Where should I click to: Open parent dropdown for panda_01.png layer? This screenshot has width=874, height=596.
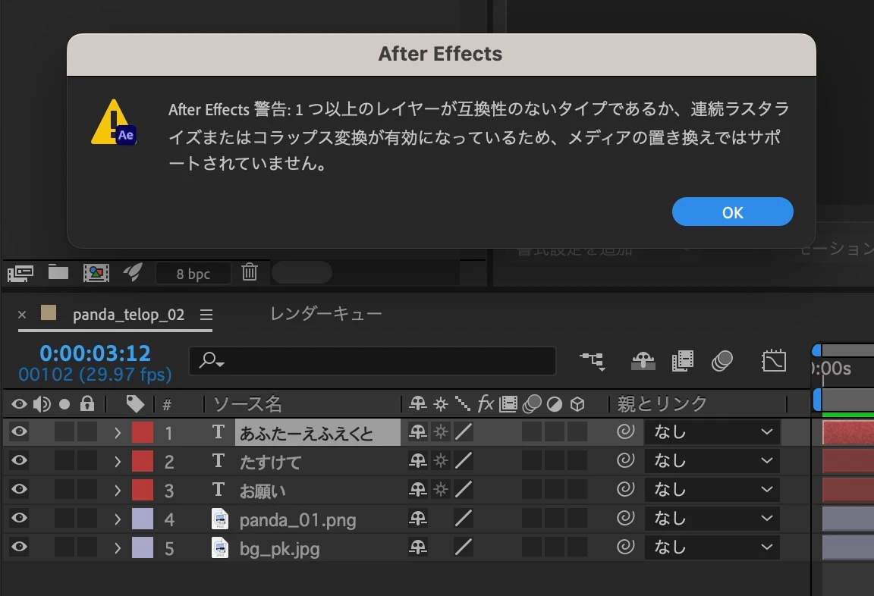[x=712, y=519]
